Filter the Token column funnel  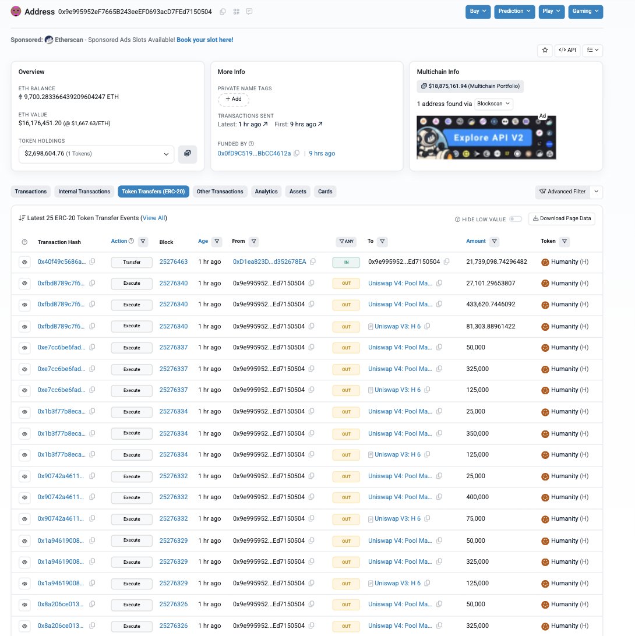pos(564,241)
